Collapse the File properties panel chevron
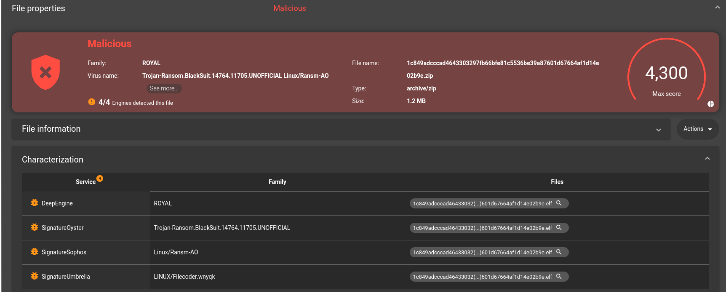This screenshot has width=726, height=292. [717, 8]
